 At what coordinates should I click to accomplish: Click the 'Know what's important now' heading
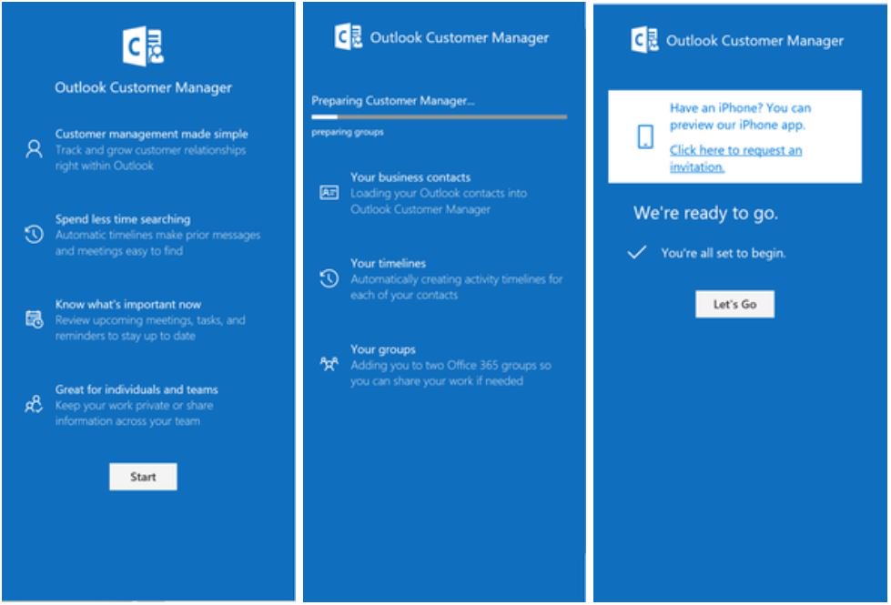point(128,305)
